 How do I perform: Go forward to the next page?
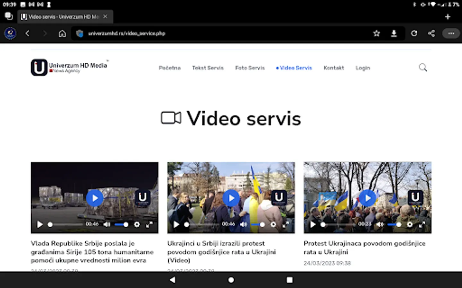[x=45, y=33]
